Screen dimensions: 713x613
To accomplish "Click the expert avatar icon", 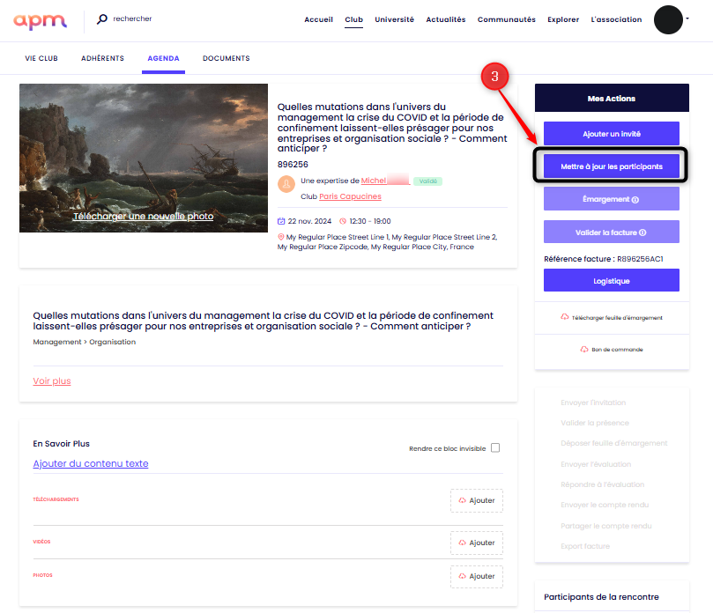I will pyautogui.click(x=286, y=184).
